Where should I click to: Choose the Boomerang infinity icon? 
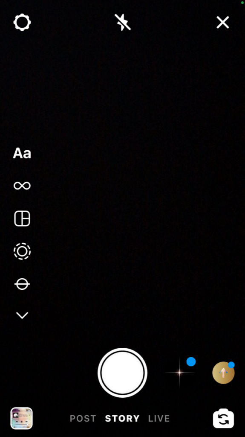coord(22,186)
